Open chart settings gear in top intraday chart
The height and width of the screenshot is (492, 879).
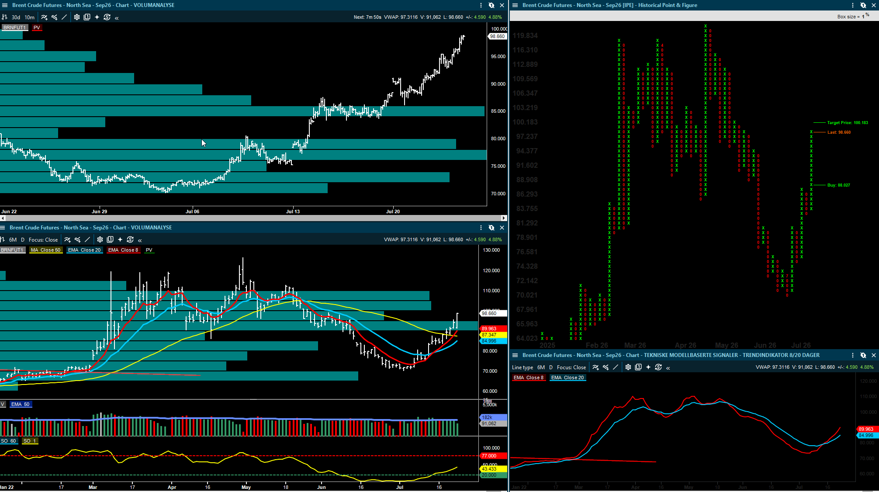coord(77,17)
